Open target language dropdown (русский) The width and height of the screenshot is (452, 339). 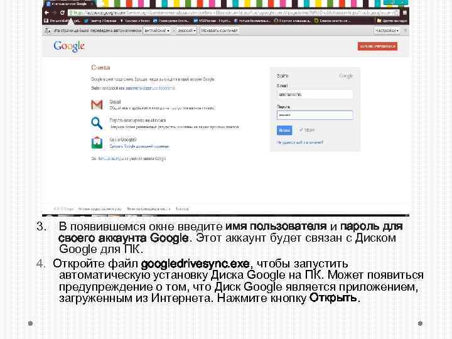pyautogui.click(x=186, y=30)
